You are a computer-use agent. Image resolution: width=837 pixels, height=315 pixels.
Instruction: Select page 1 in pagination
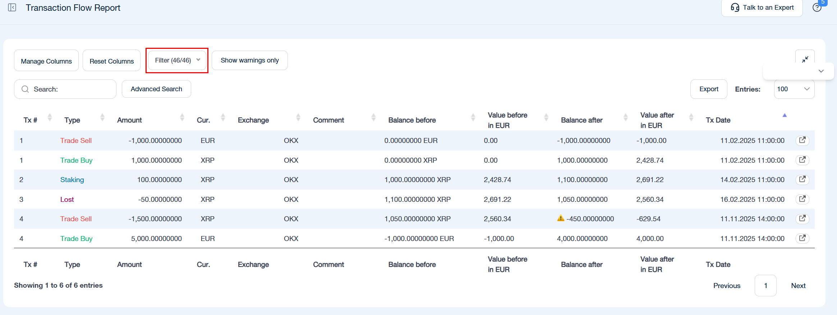(x=765, y=286)
